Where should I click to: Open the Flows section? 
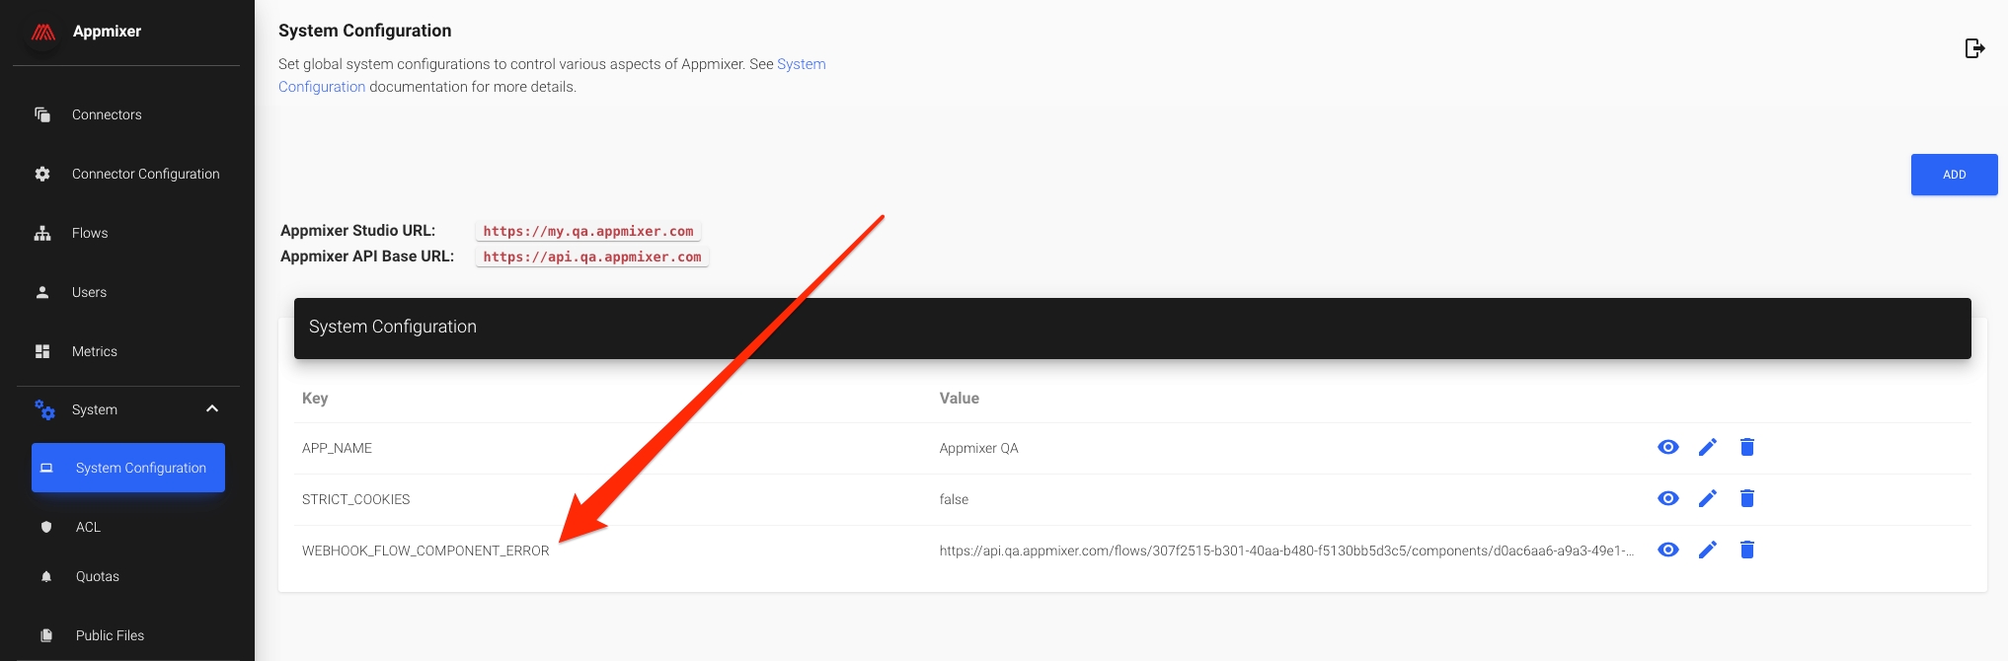click(x=90, y=234)
